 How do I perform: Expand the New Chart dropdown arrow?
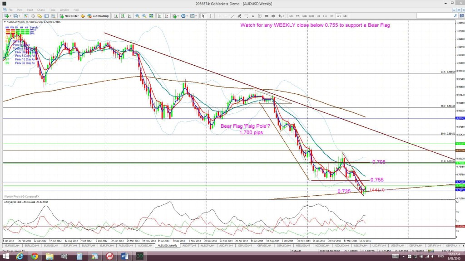10,16
